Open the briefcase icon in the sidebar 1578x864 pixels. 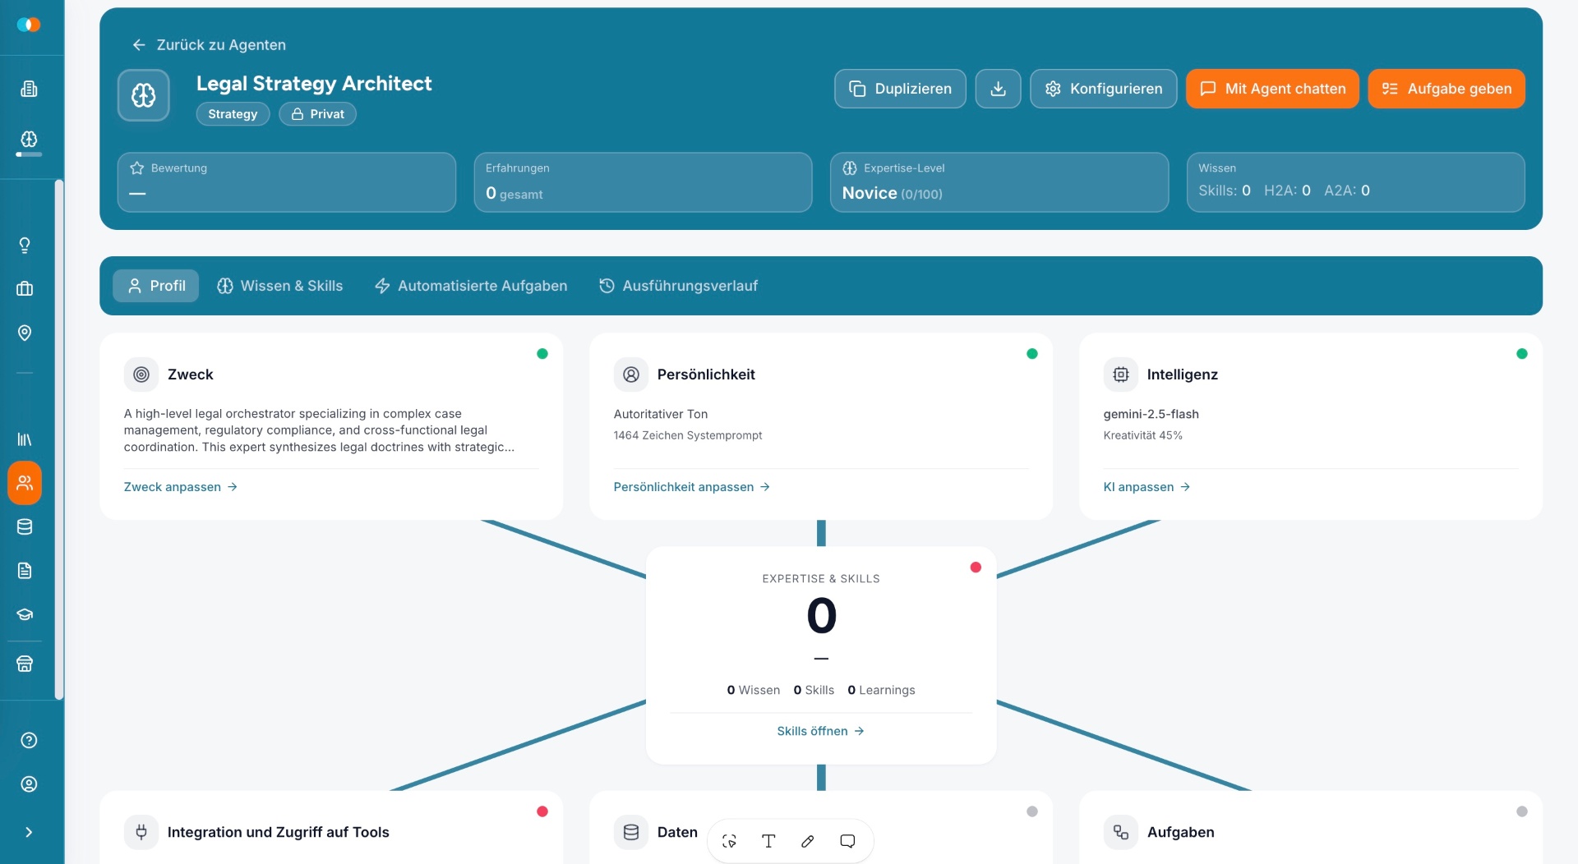tap(25, 288)
